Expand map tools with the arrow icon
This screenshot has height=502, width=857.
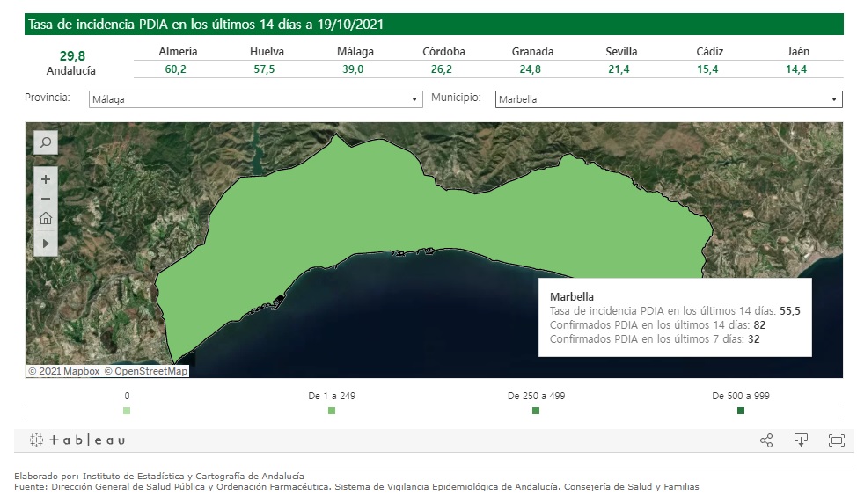point(46,243)
